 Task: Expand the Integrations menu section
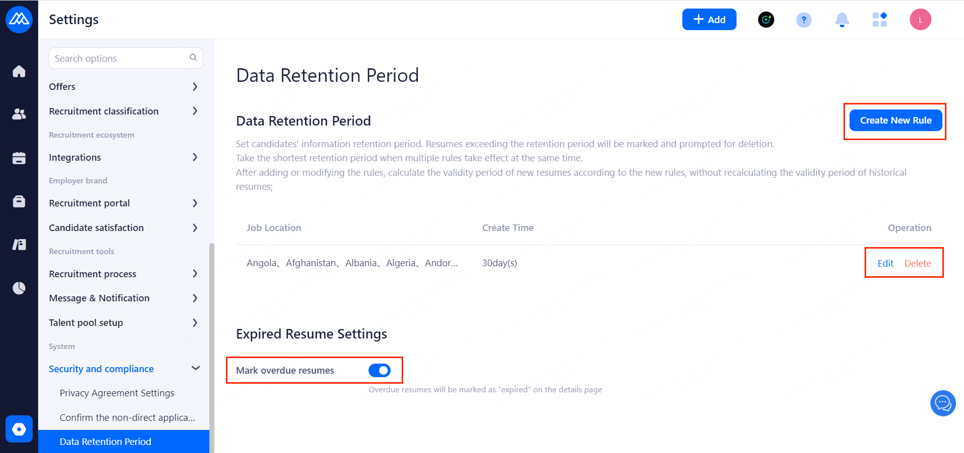pos(124,157)
